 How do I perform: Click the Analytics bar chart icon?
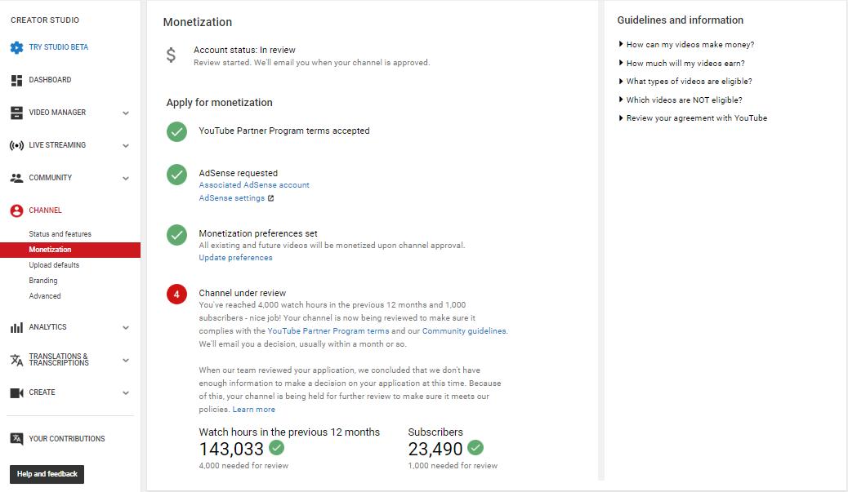[x=17, y=327]
